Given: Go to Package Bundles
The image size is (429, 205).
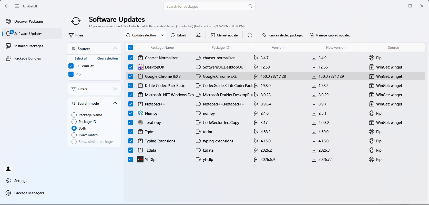Looking at the screenshot, I should 32,58.
